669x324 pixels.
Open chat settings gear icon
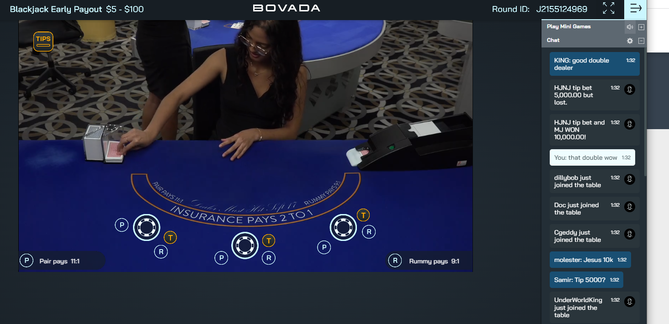point(630,41)
